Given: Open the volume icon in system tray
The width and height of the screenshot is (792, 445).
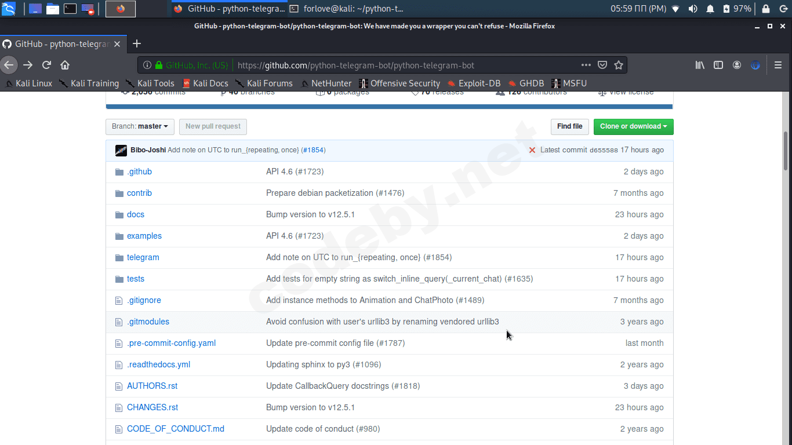Looking at the screenshot, I should pos(693,9).
